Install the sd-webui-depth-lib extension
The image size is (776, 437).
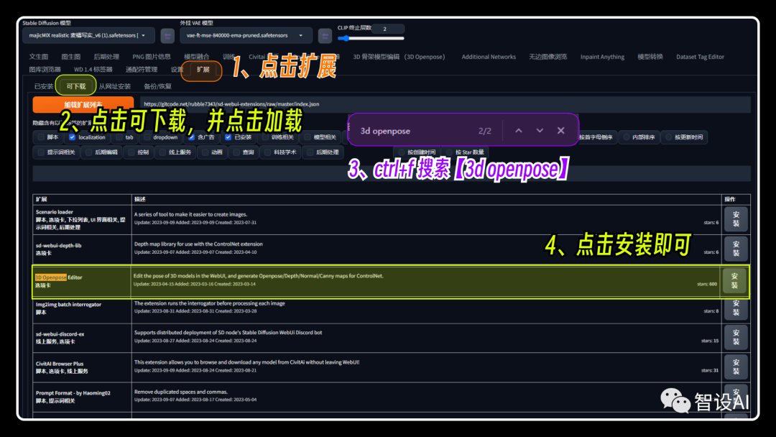(x=736, y=249)
